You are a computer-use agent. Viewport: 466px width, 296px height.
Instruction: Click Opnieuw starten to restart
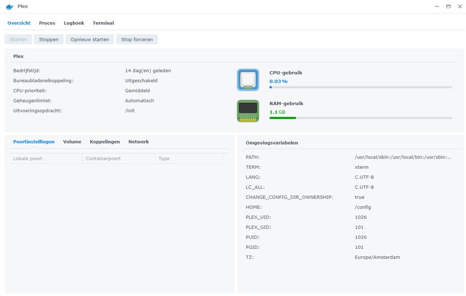pos(90,39)
